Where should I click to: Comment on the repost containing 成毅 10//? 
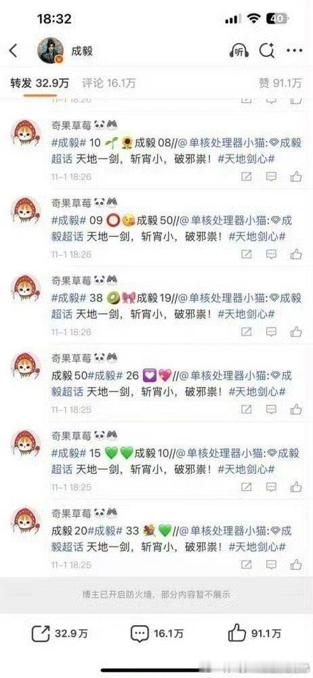click(272, 487)
